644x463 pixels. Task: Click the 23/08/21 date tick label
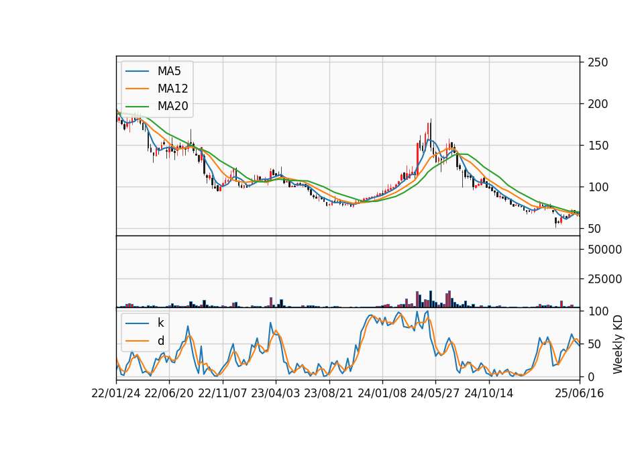[x=329, y=393]
